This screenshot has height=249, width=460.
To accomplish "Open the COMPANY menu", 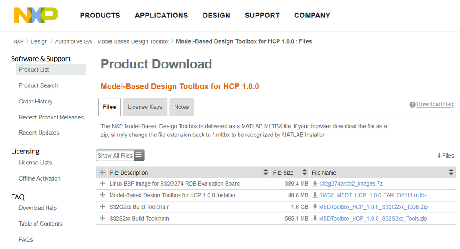I will coord(312,16).
